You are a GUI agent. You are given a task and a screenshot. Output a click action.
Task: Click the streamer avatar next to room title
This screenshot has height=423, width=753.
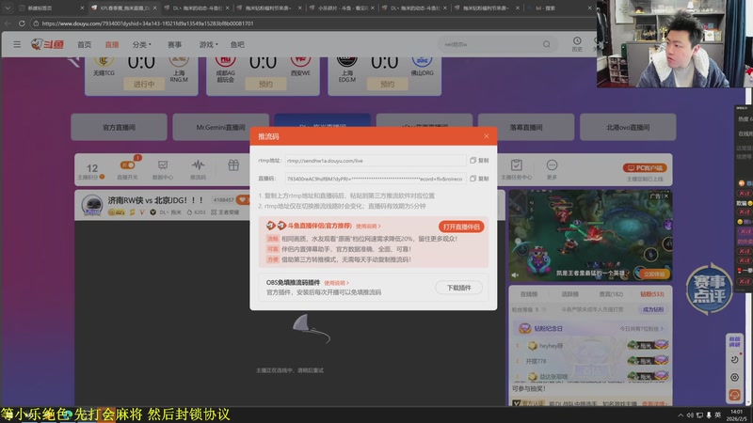tap(91, 205)
